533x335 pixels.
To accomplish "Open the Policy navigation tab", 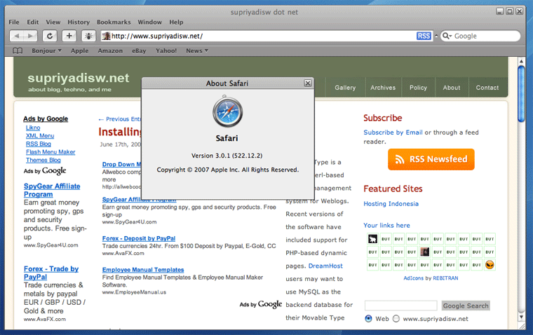I will click(x=418, y=88).
